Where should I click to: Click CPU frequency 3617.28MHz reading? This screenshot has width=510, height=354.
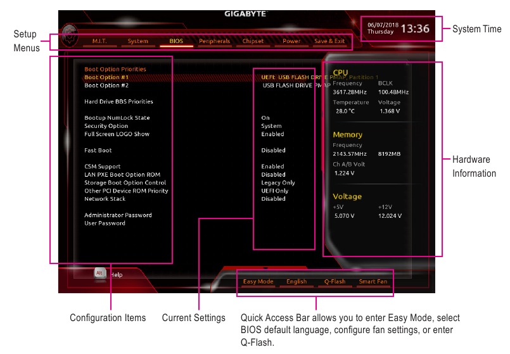(x=350, y=92)
